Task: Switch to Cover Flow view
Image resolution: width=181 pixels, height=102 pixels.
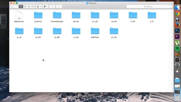Action: pos(33,7)
